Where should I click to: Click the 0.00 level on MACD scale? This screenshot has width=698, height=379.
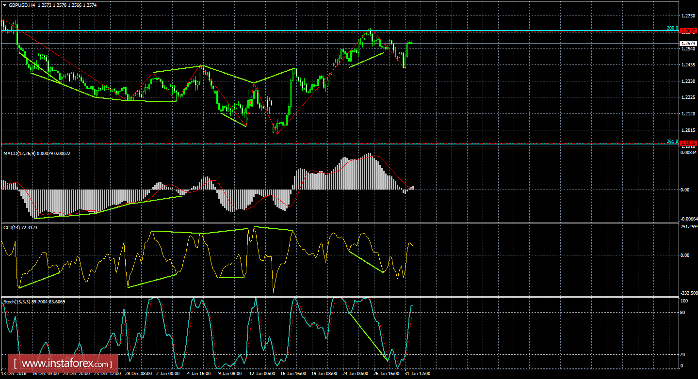click(685, 189)
